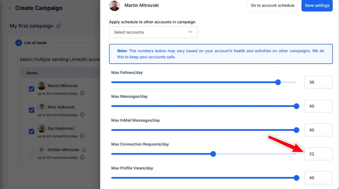This screenshot has height=189, width=339.
Task: Open the Select accounts dropdown
Action: (x=153, y=32)
